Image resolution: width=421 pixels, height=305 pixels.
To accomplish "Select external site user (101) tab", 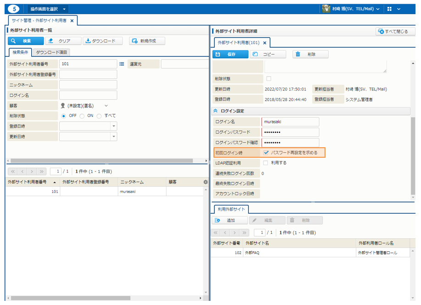I will click(x=239, y=43).
